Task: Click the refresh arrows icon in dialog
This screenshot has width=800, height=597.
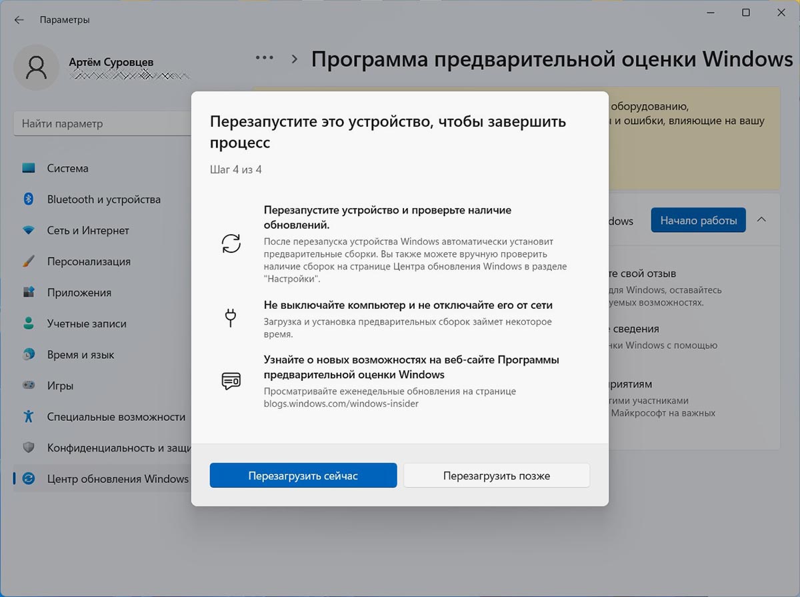Action: (x=231, y=243)
